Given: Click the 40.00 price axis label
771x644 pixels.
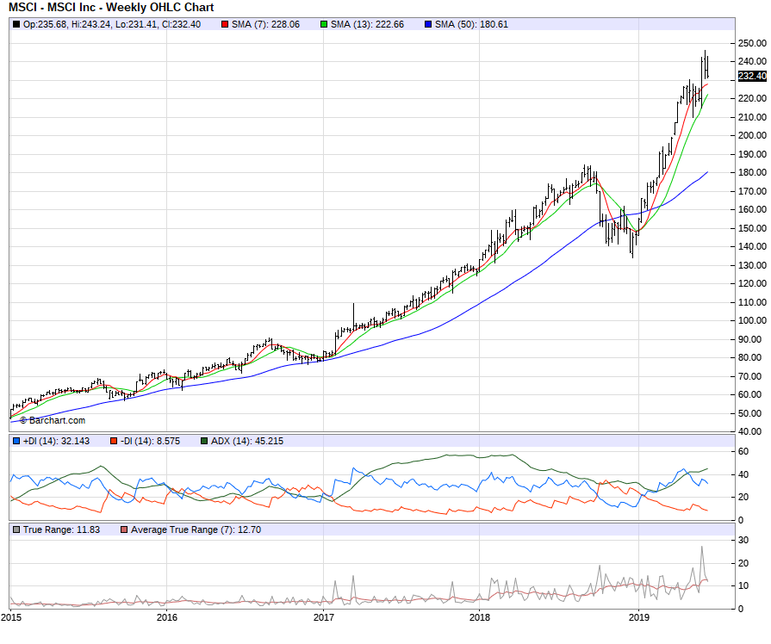Looking at the screenshot, I should 749,431.
